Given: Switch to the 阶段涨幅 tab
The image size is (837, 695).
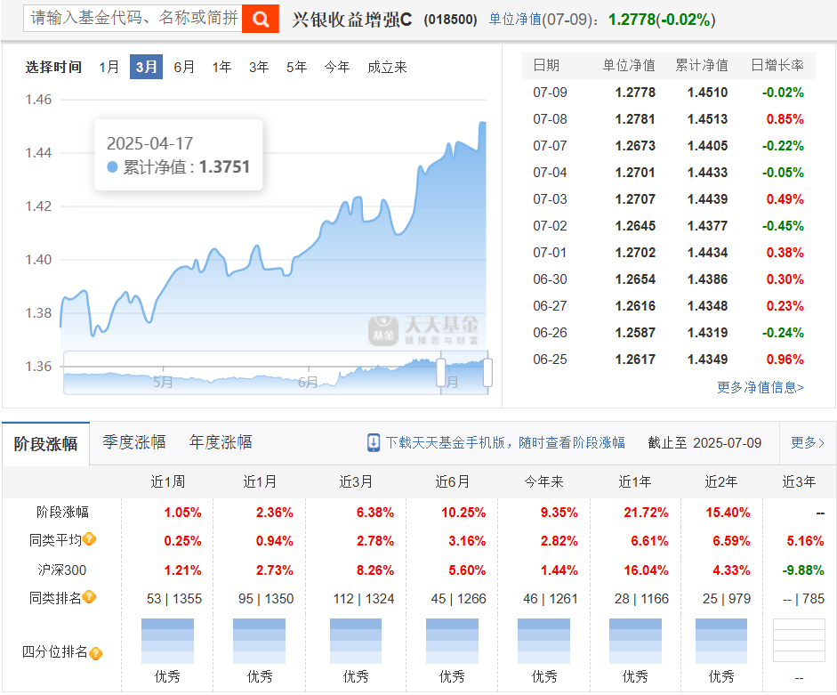Looking at the screenshot, I should click(46, 443).
